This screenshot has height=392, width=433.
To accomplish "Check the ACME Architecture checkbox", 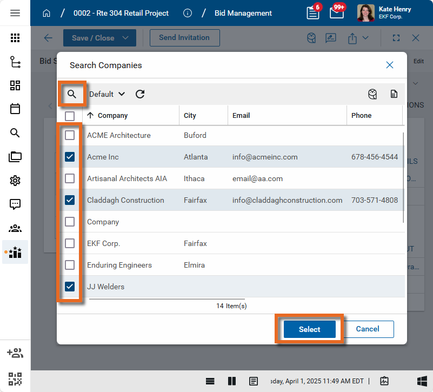I will coord(70,135).
